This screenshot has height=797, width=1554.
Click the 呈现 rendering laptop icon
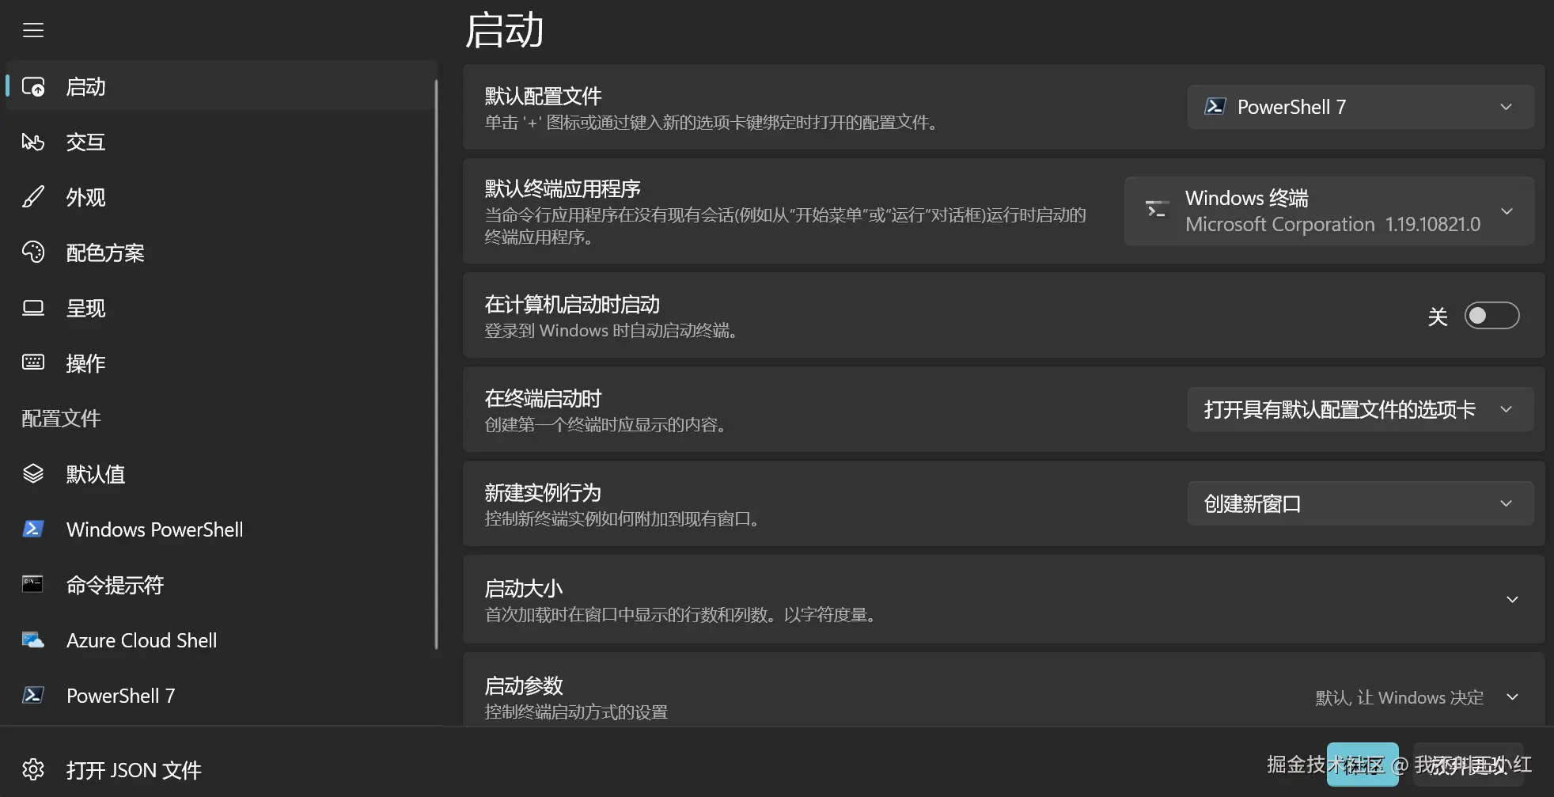click(x=33, y=308)
